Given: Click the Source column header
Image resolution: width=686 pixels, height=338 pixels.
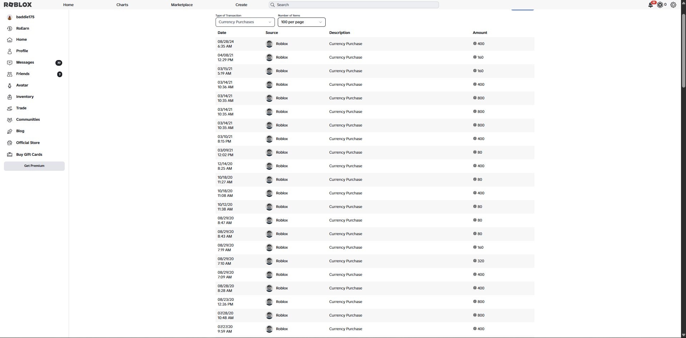Looking at the screenshot, I should tap(272, 33).
